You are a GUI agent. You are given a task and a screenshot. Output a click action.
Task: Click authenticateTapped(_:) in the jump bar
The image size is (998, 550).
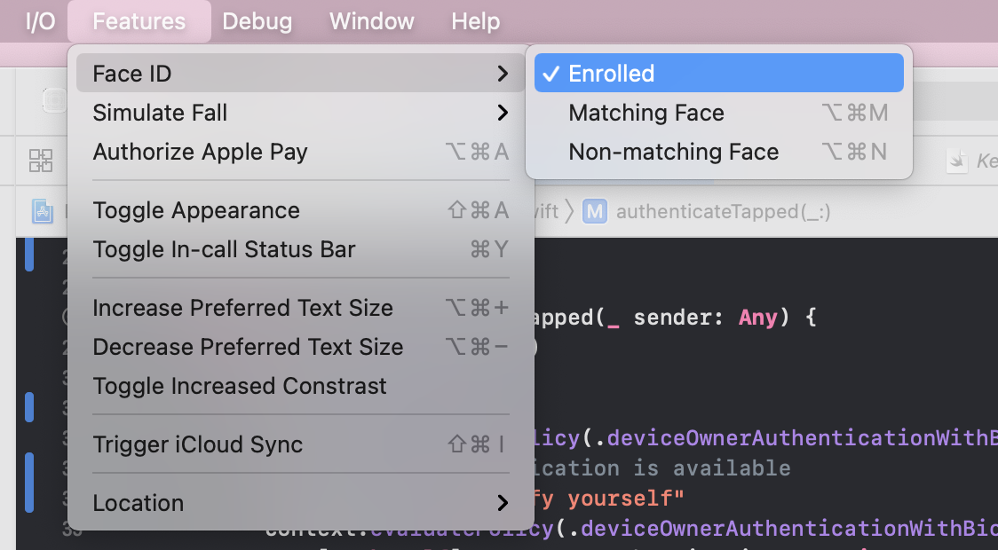723,211
